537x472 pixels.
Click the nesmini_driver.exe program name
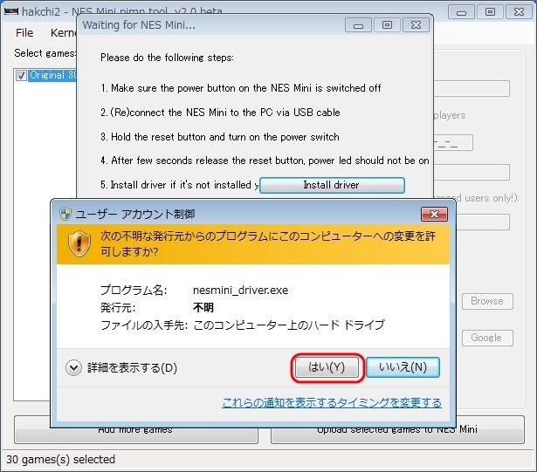click(240, 291)
